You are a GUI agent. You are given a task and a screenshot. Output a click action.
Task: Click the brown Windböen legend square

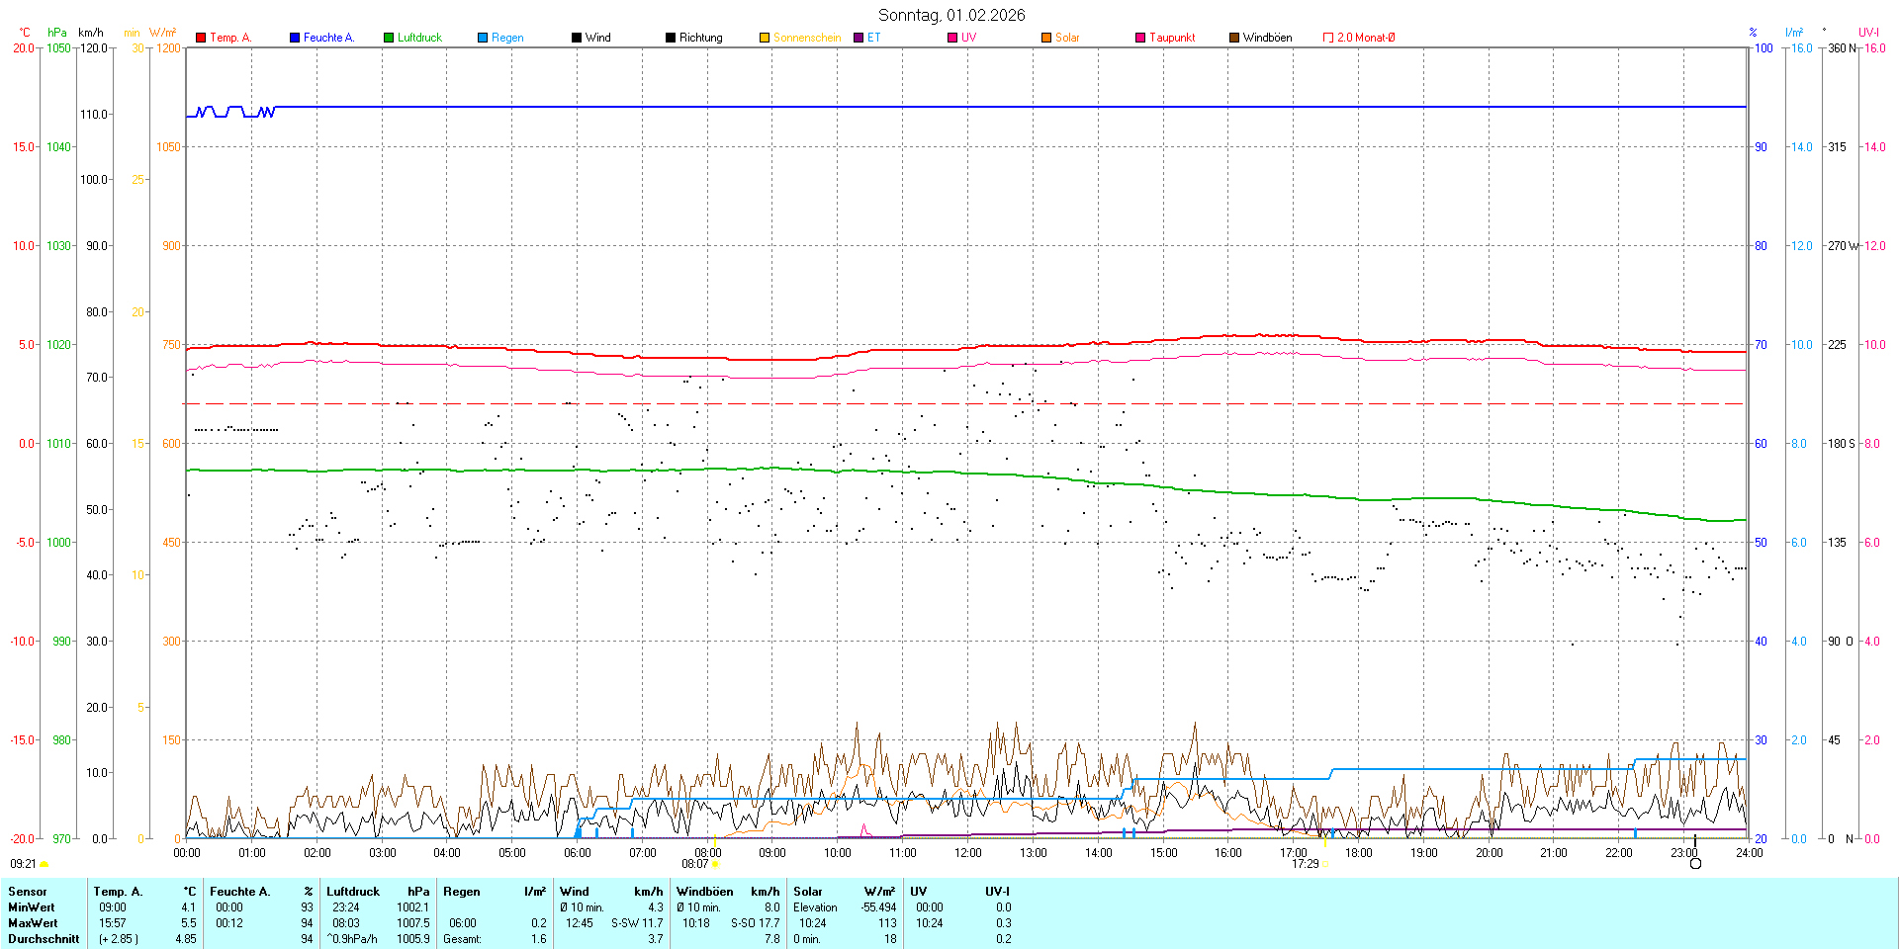tap(1234, 38)
